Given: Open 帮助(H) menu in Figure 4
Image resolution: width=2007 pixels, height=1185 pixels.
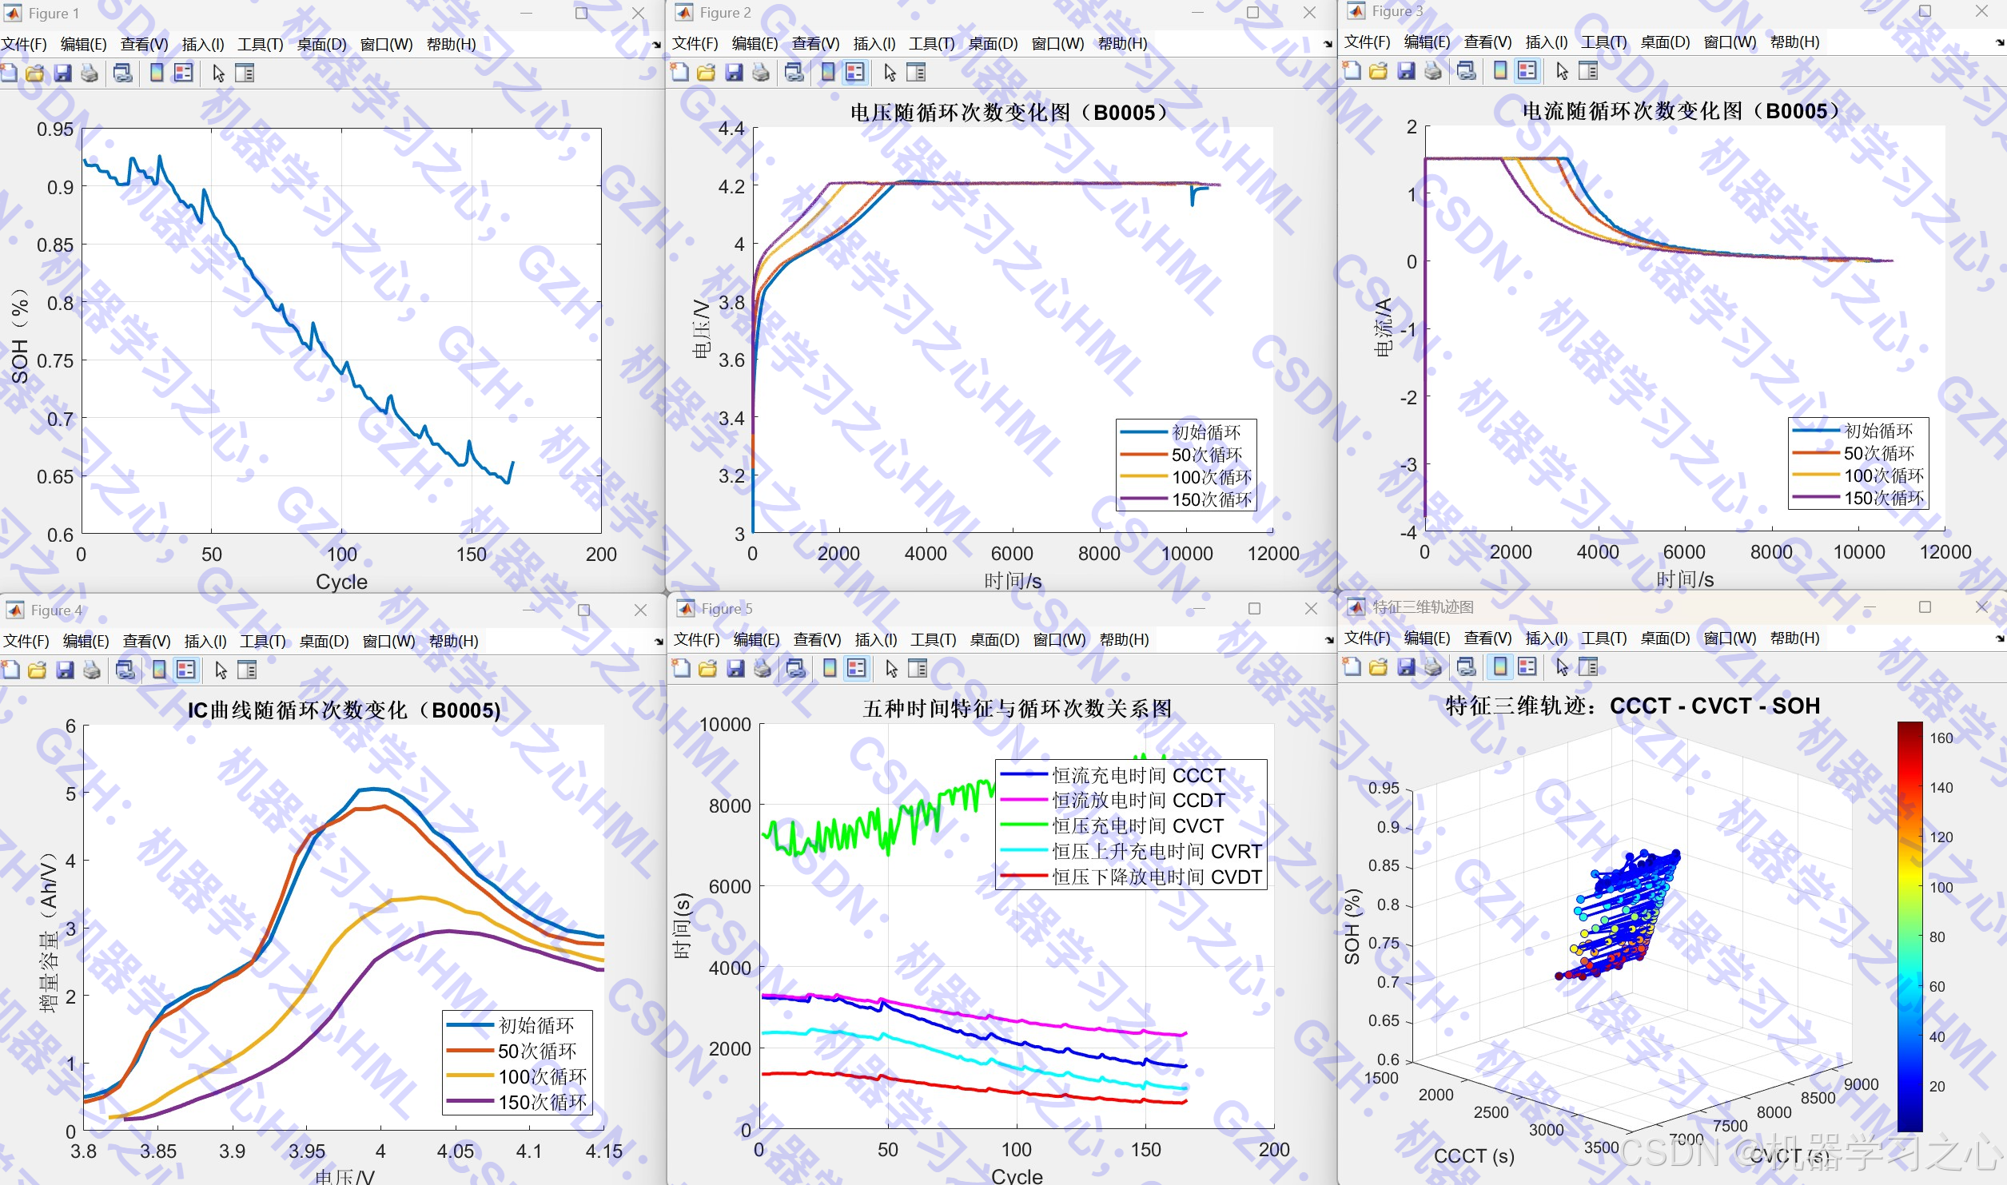Looking at the screenshot, I should [453, 642].
